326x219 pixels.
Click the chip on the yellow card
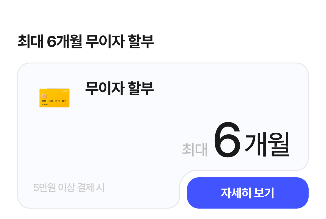coord(44,96)
